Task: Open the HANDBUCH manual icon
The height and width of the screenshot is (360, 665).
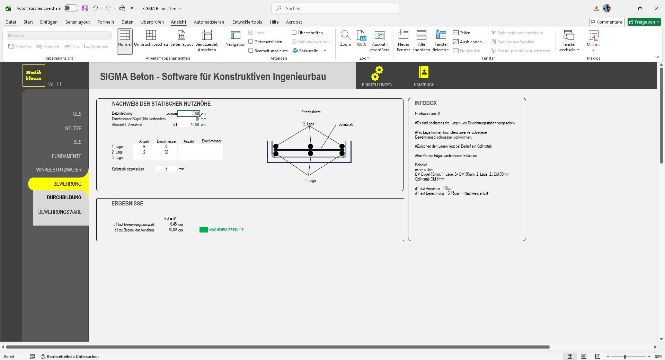Action: click(424, 72)
